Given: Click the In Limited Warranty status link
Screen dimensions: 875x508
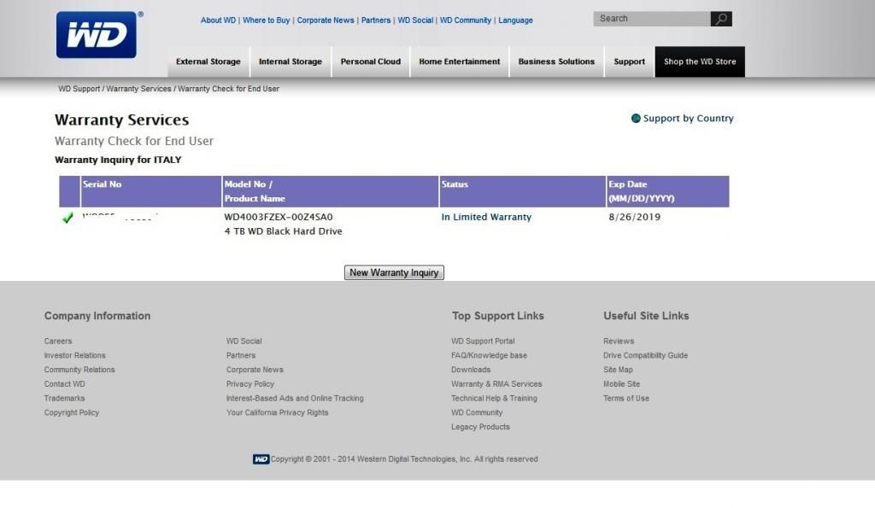Looking at the screenshot, I should coord(486,217).
